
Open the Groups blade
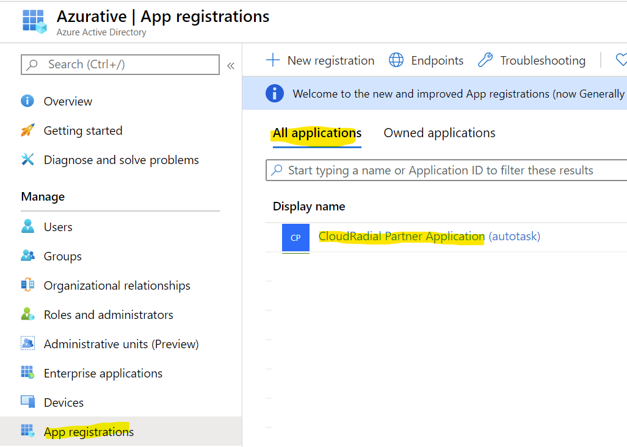63,256
